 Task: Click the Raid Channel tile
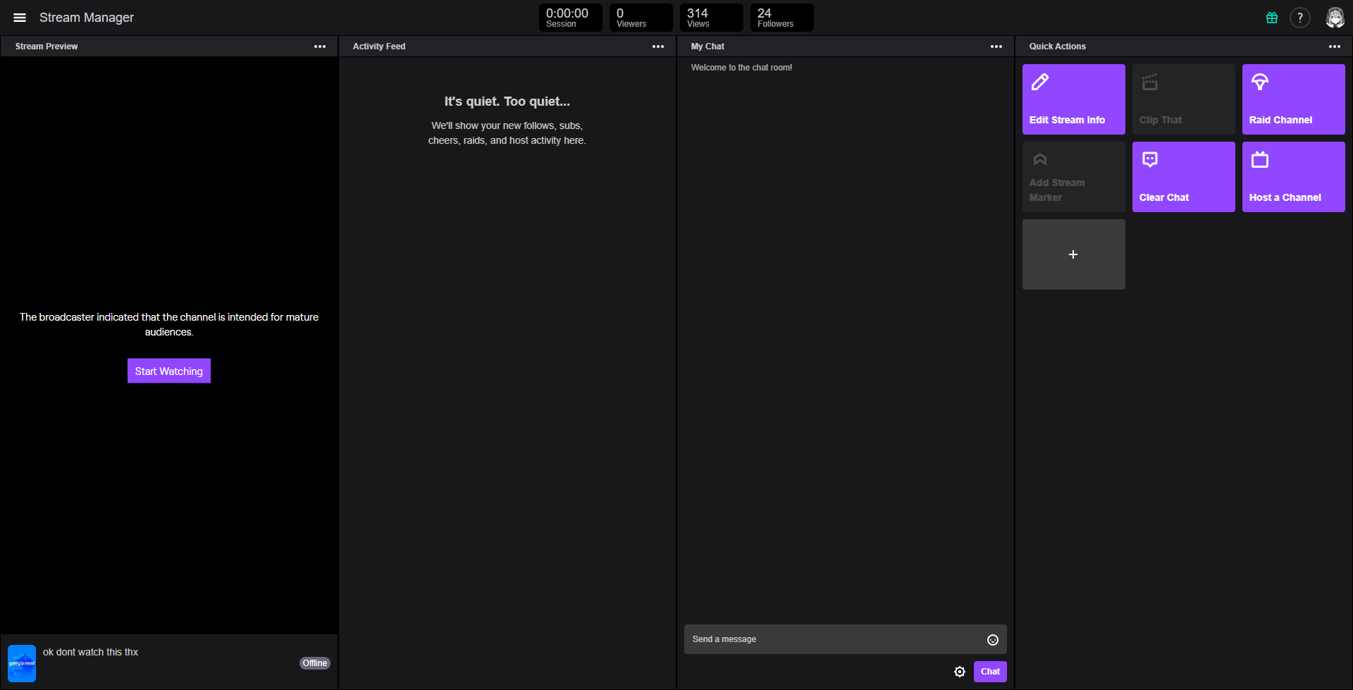(1293, 99)
